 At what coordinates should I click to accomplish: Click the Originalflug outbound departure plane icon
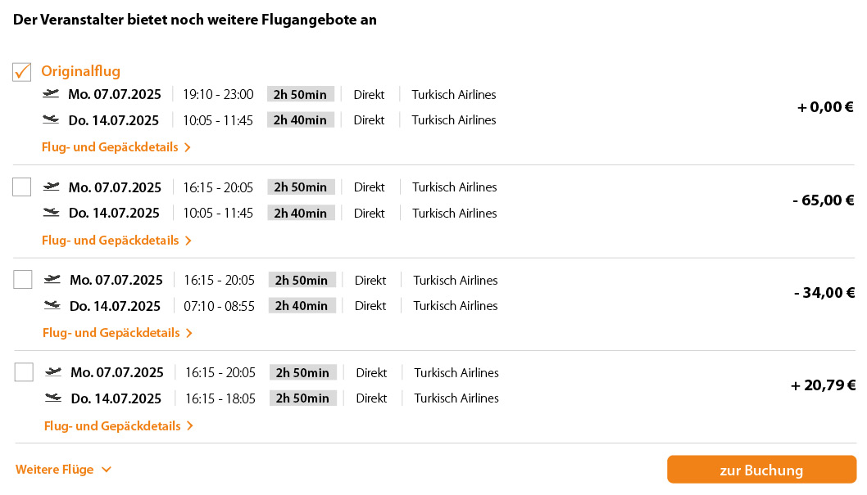click(51, 94)
